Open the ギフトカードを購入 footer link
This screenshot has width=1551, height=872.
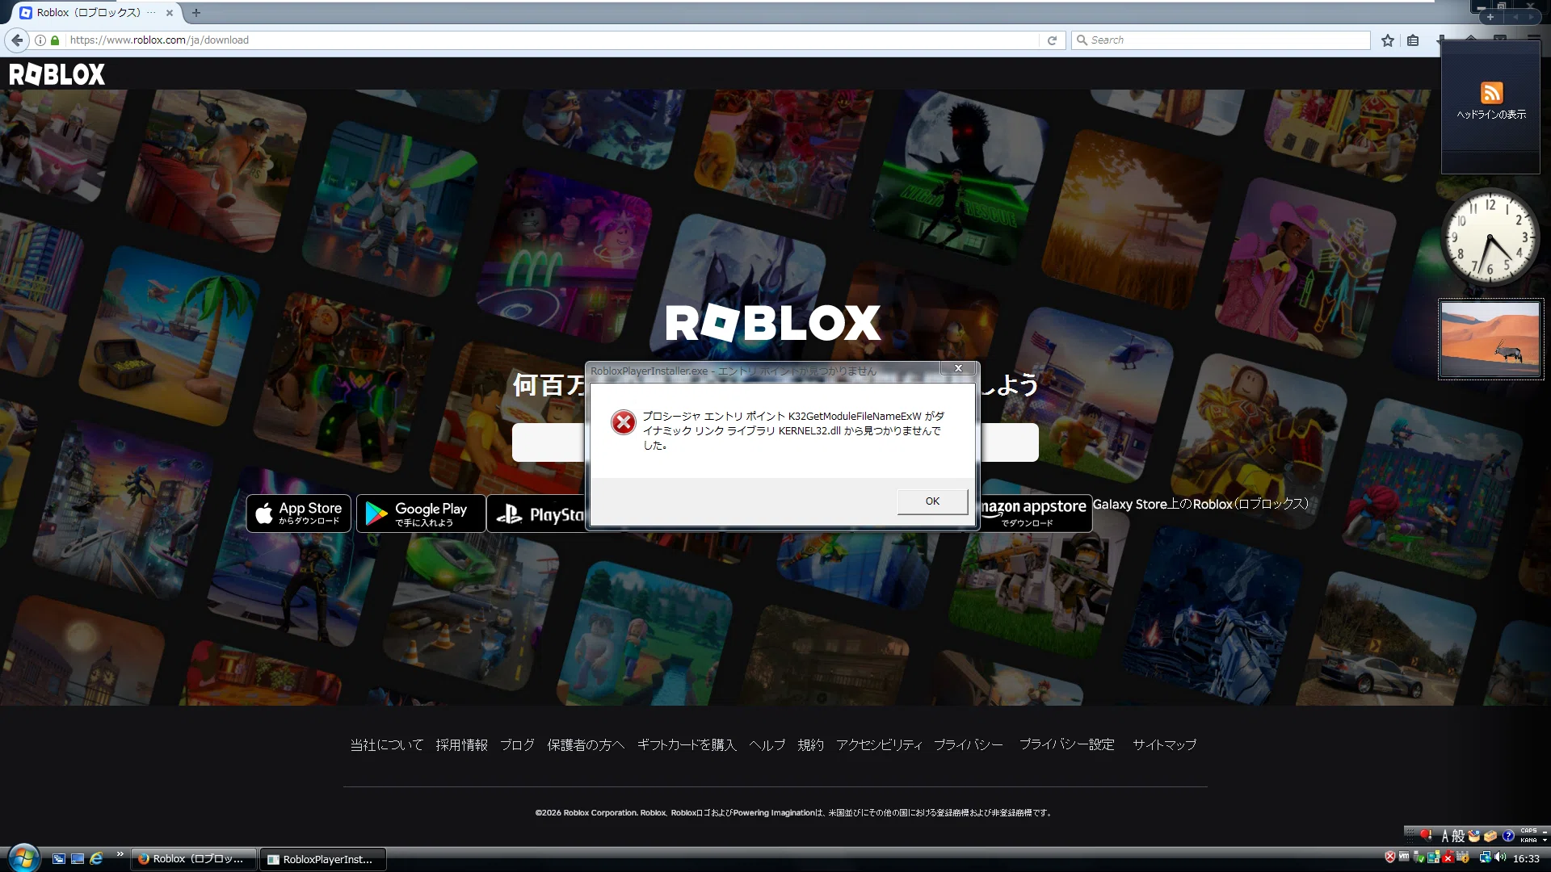point(687,744)
